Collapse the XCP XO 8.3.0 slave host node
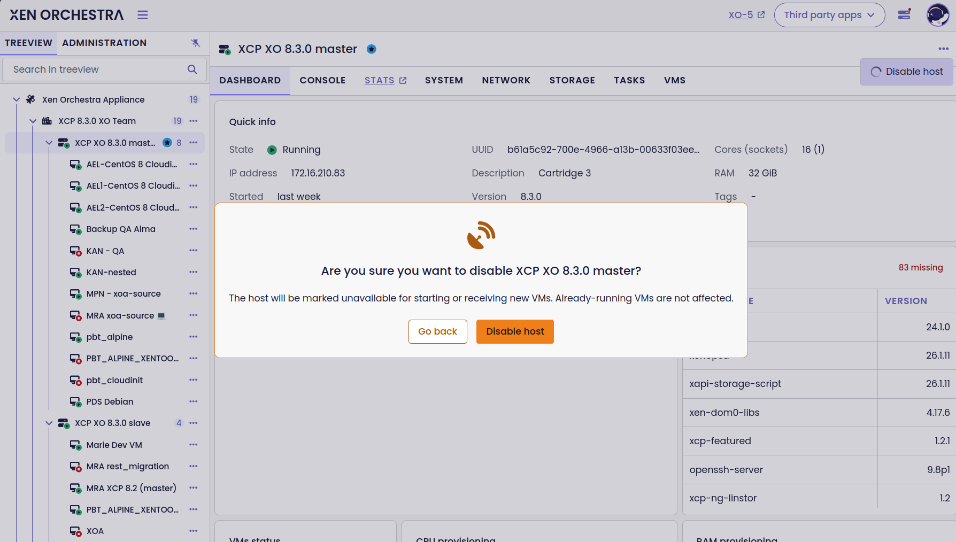Image resolution: width=956 pixels, height=542 pixels. pos(49,423)
